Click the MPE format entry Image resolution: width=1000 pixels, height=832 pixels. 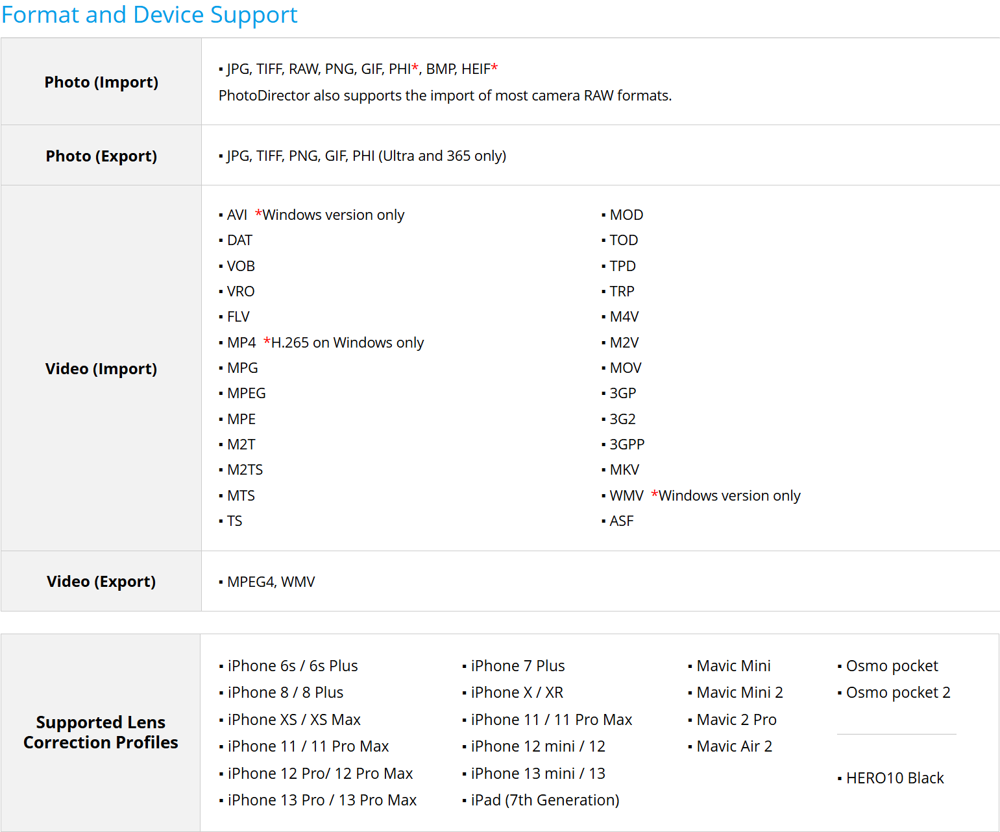click(x=241, y=419)
